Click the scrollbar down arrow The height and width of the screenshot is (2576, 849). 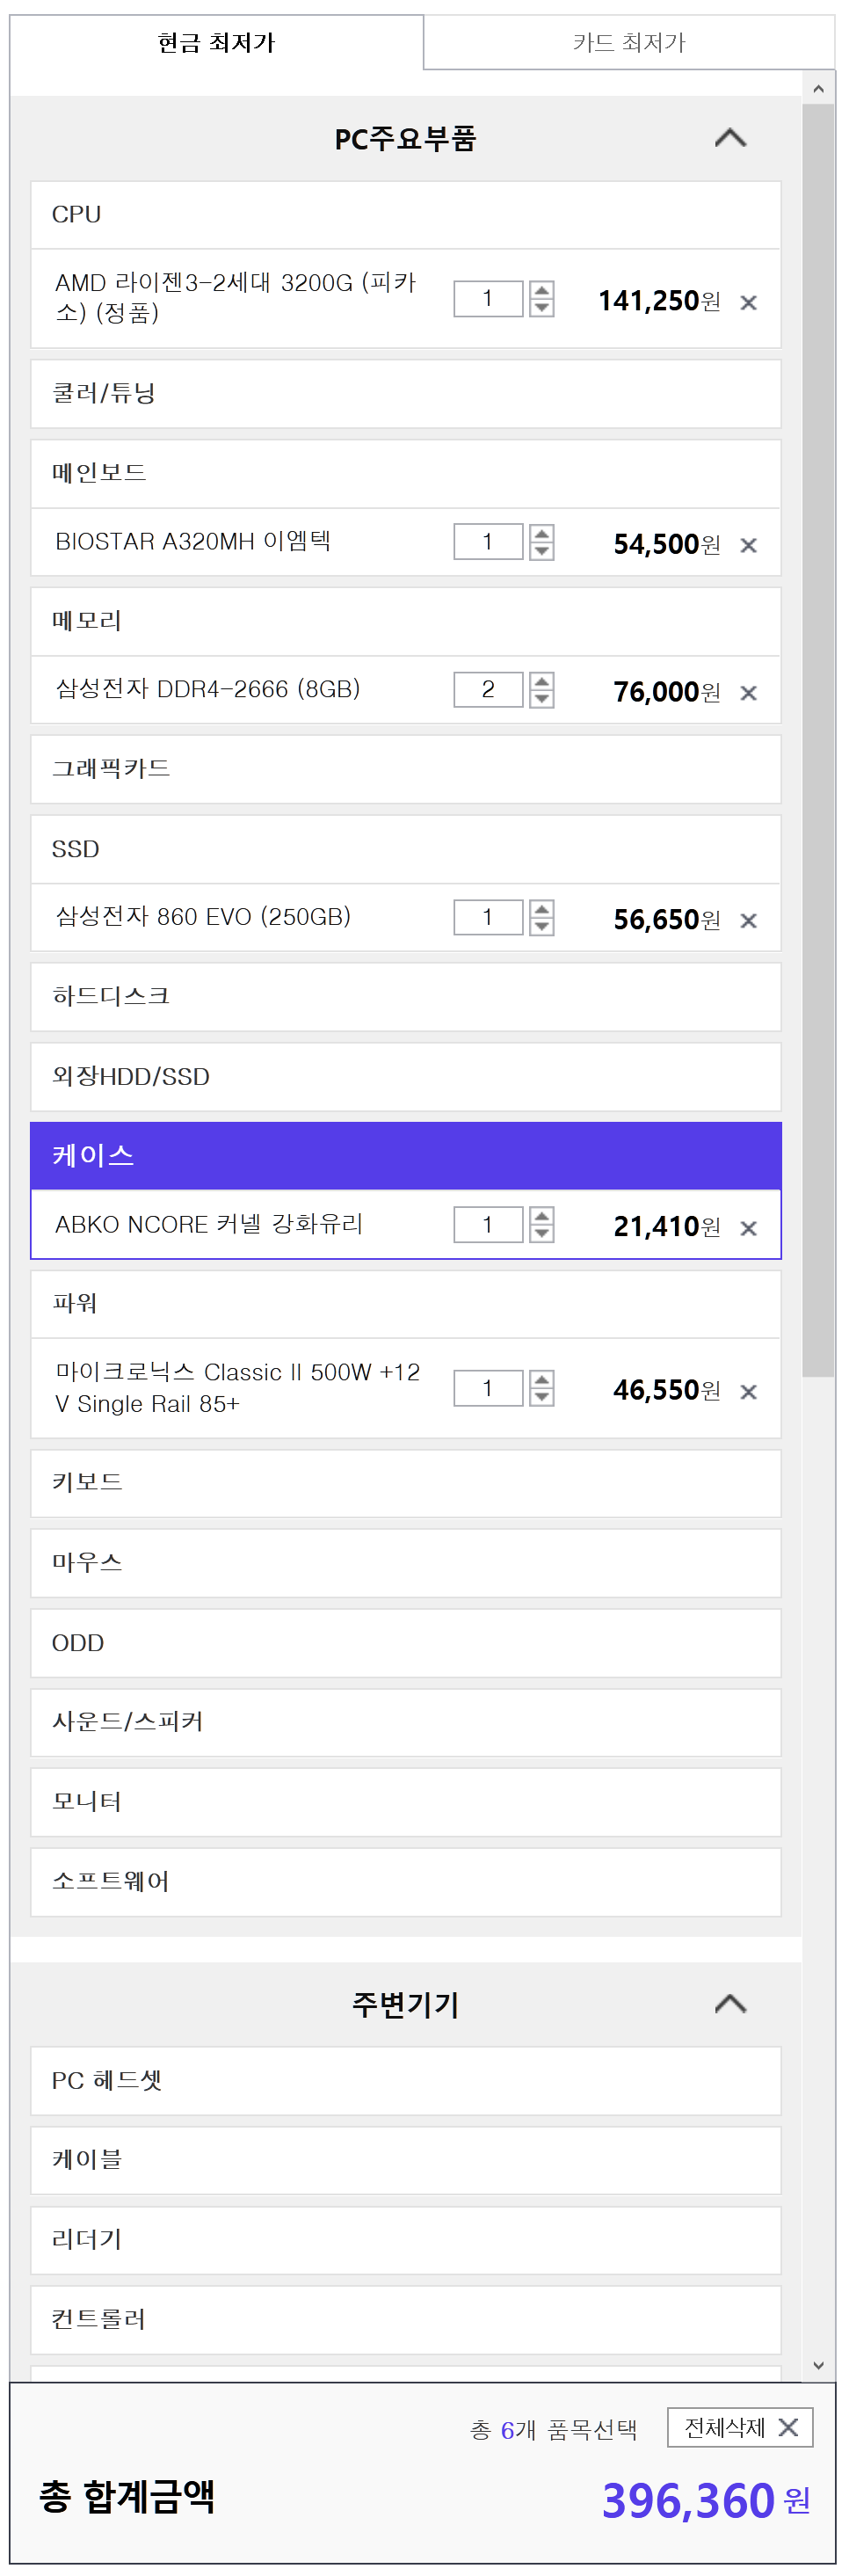point(818,2365)
